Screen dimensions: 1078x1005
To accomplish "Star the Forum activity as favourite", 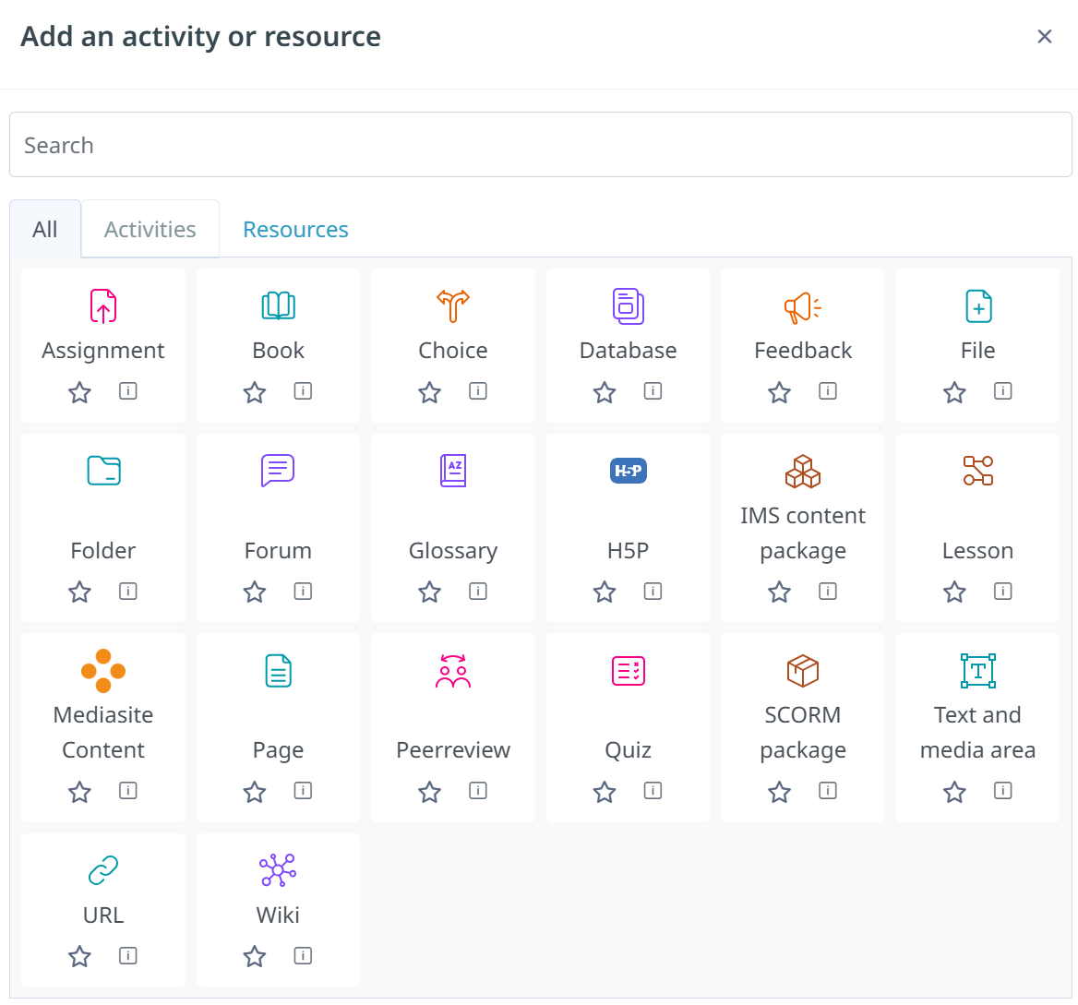I will tap(255, 592).
